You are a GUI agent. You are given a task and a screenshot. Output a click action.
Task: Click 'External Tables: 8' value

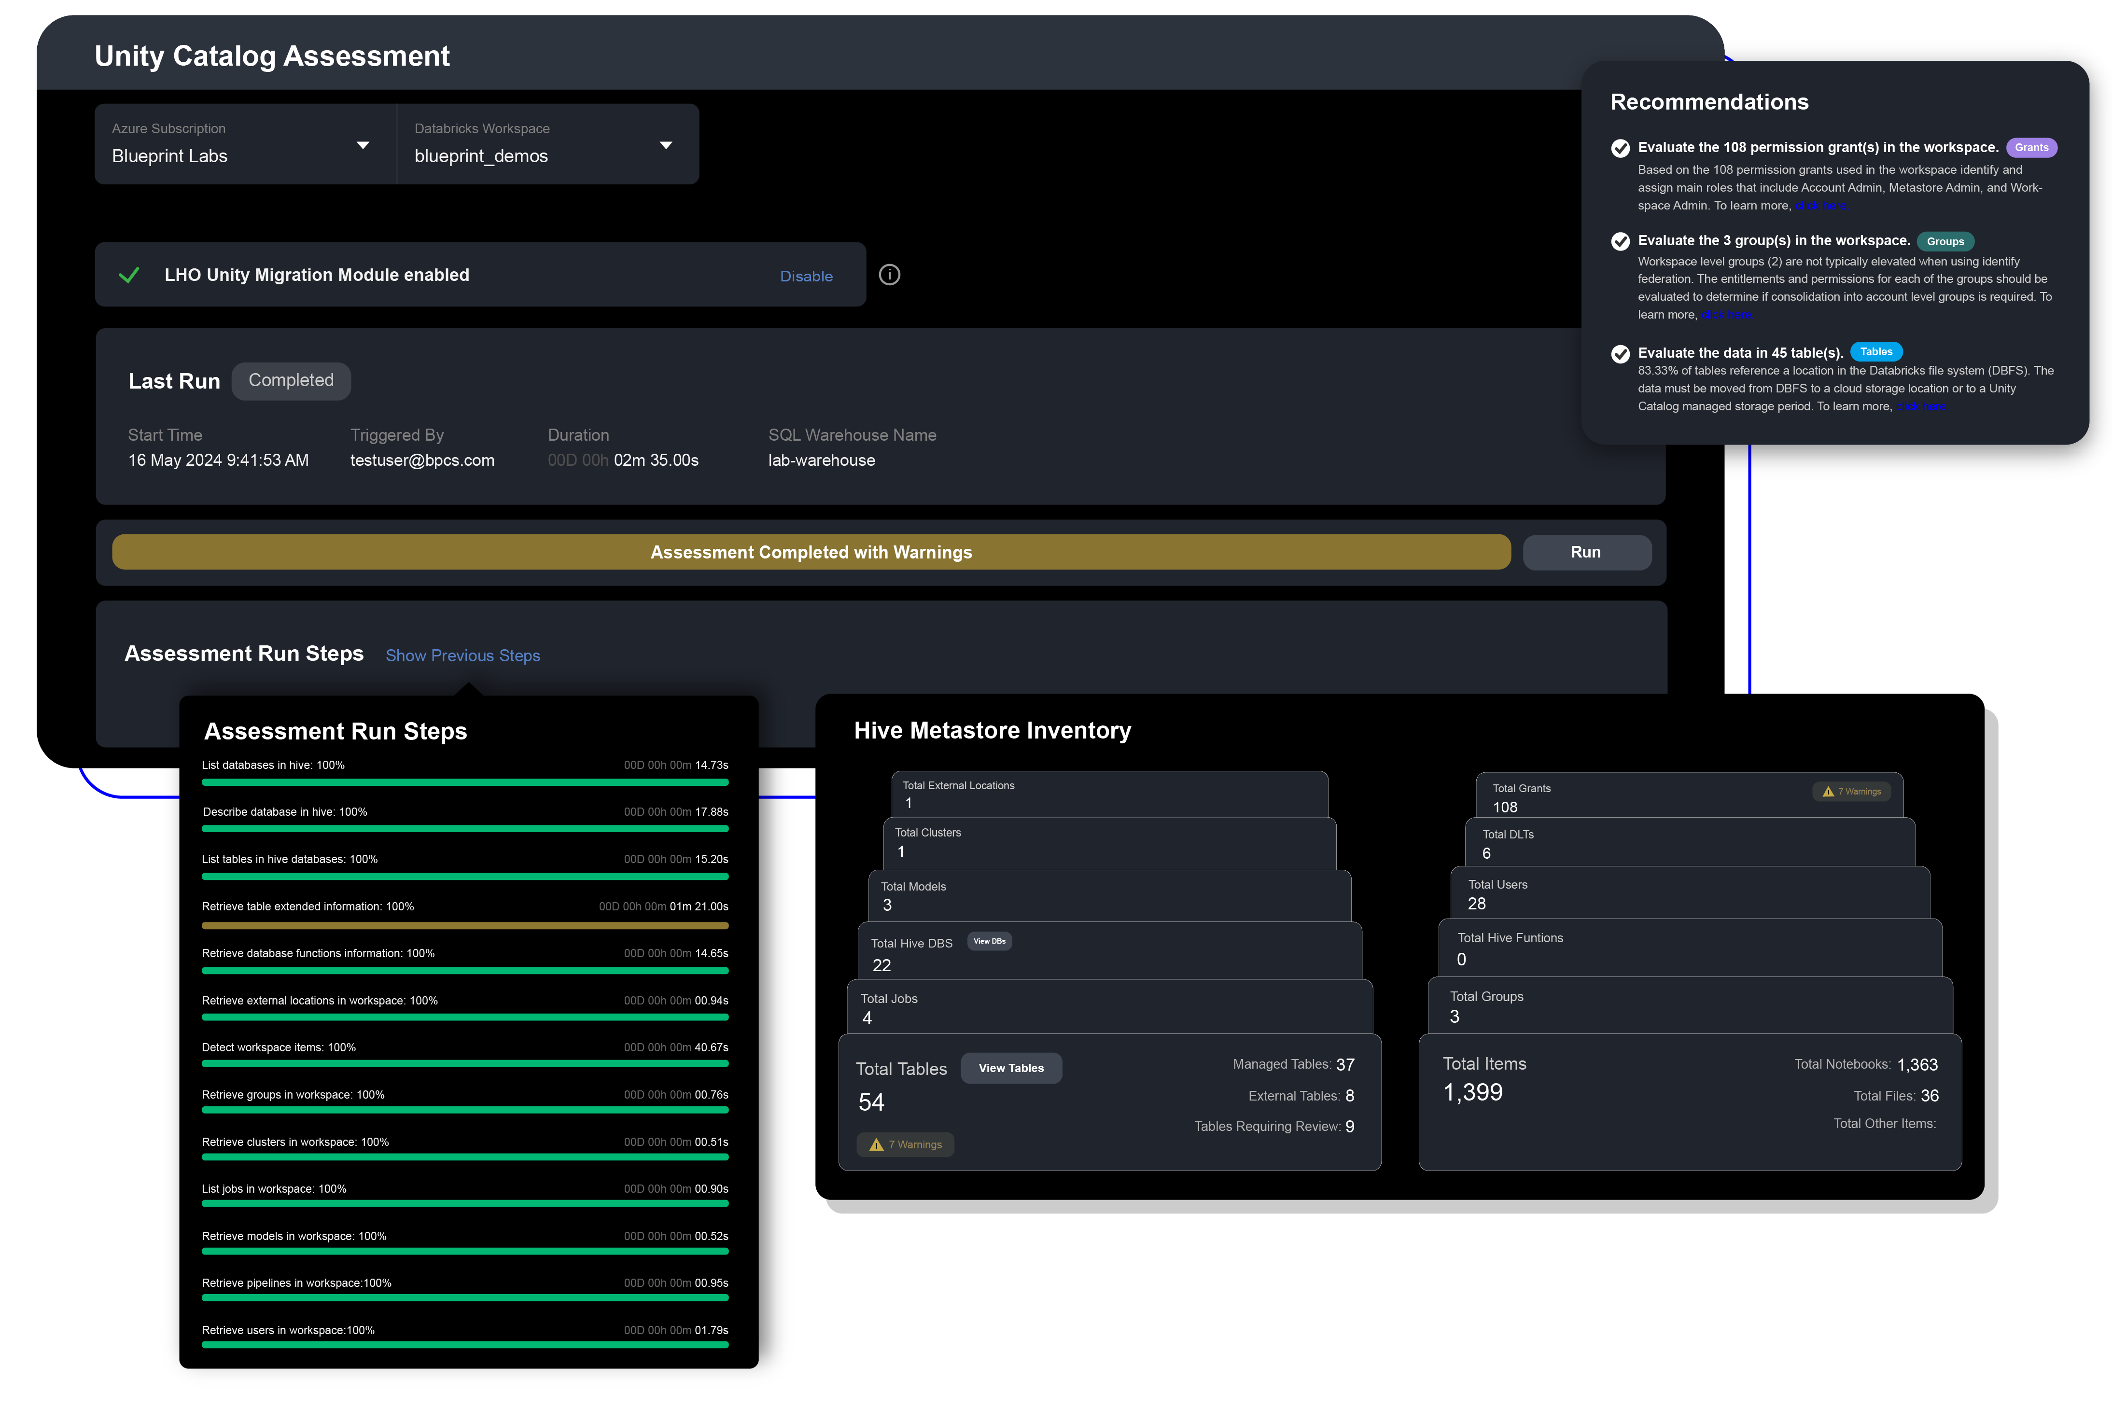click(x=1301, y=1096)
